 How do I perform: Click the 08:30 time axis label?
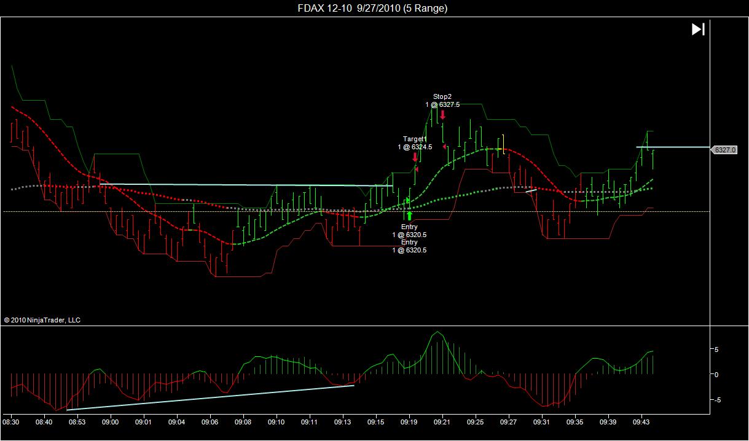click(x=11, y=423)
